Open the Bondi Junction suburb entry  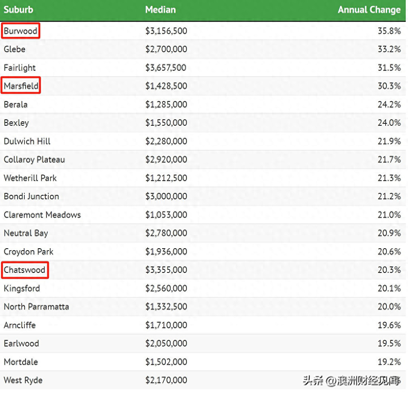pyautogui.click(x=31, y=197)
